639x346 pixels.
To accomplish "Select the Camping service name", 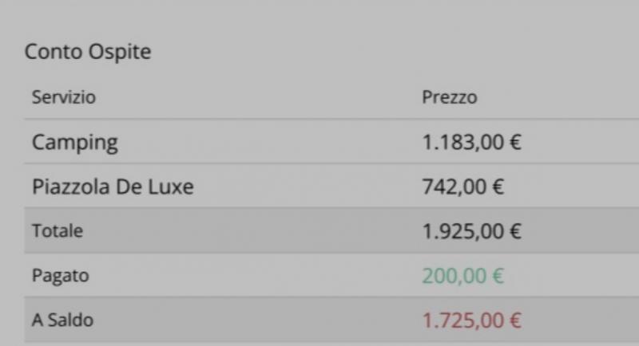I will point(75,144).
